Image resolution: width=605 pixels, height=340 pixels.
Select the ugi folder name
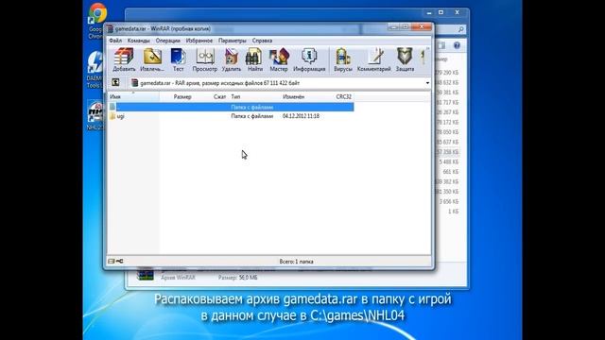point(121,116)
